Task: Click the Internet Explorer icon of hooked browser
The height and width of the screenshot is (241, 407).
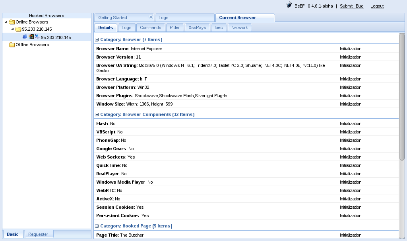Action: click(25, 37)
